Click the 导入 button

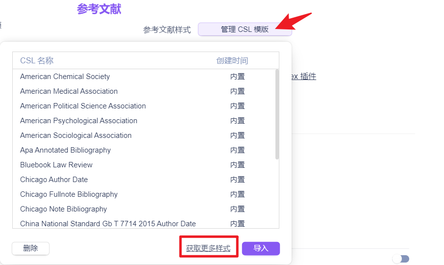point(261,248)
